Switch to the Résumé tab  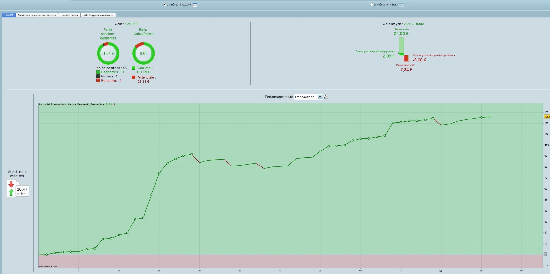9,15
